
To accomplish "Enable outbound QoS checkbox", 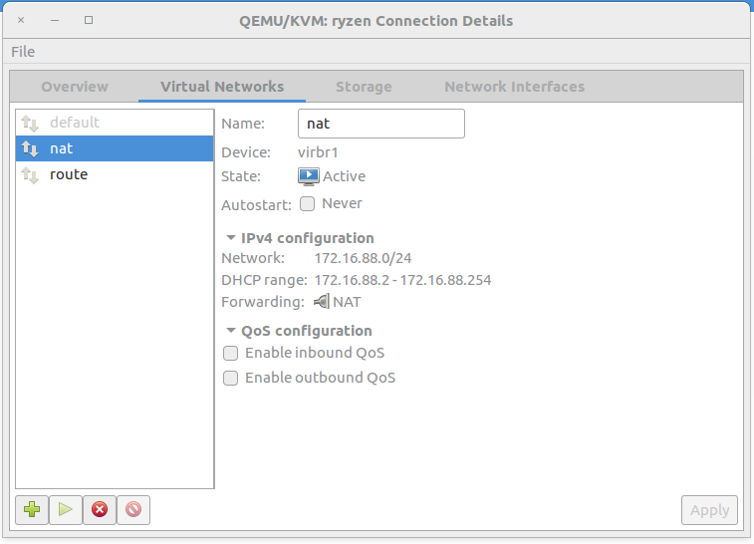I will pos(230,379).
